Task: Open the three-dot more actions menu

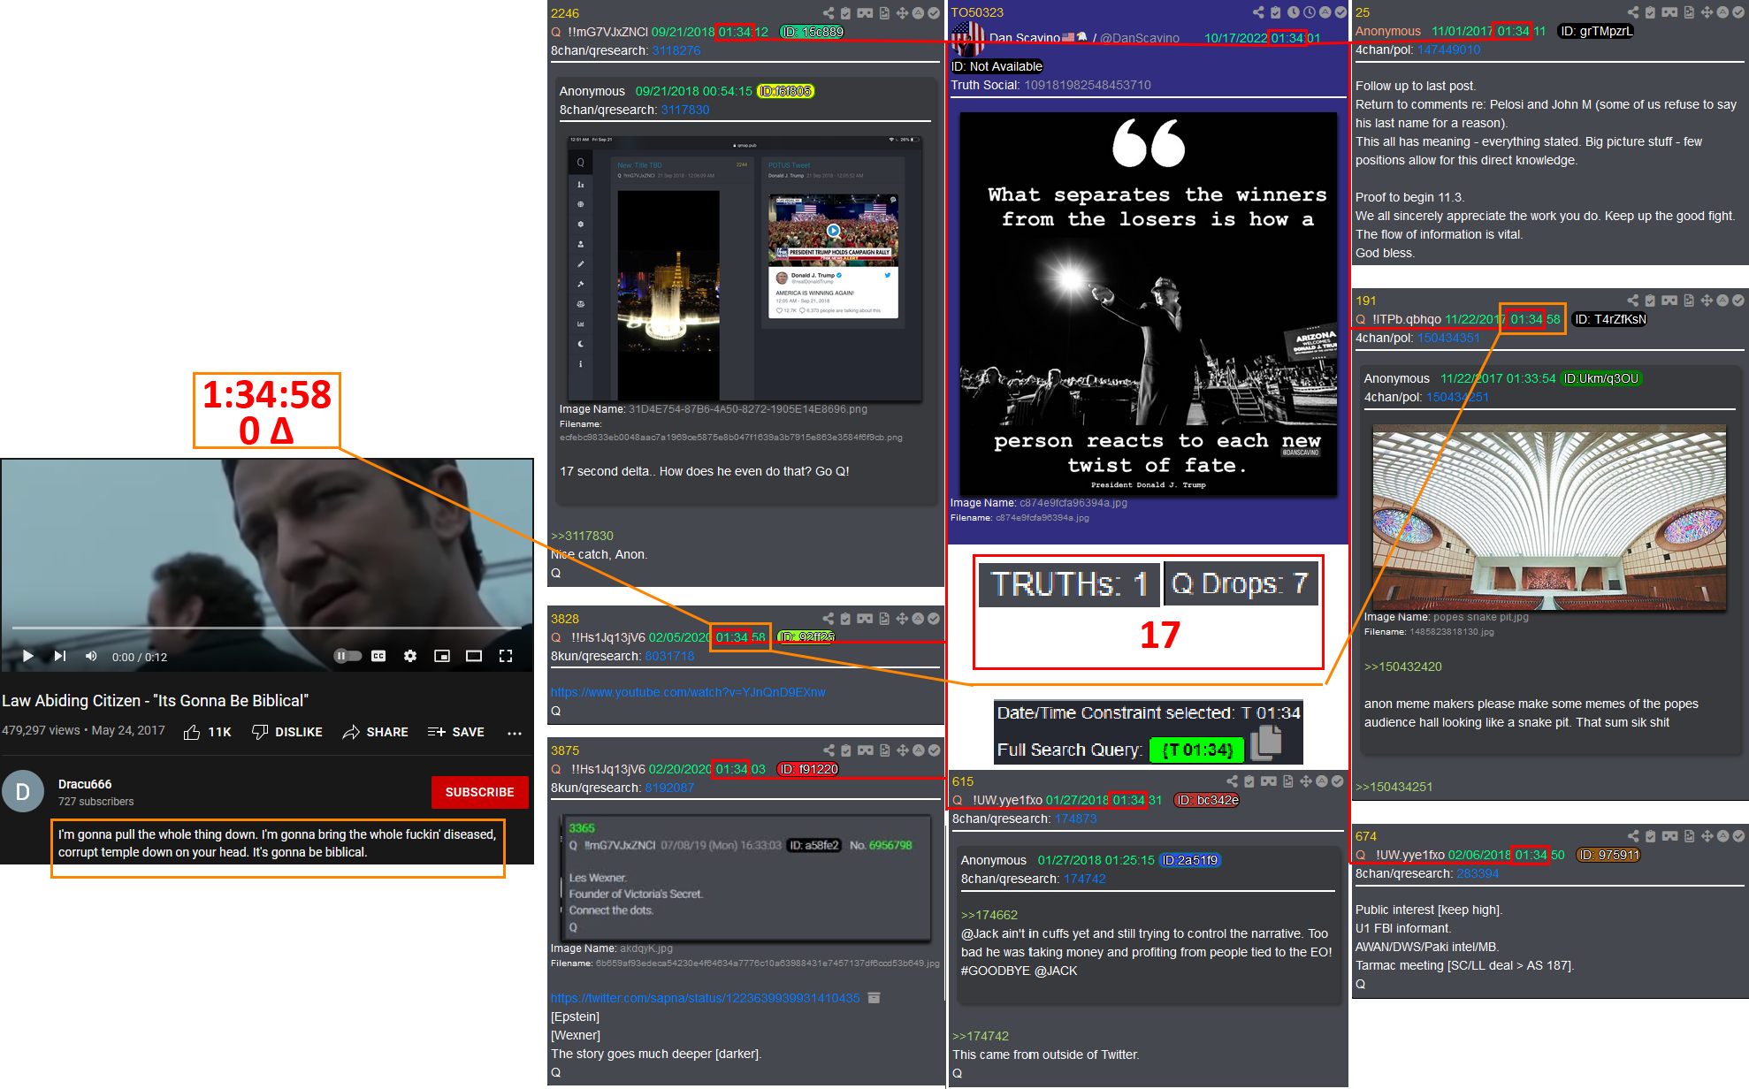Action: [515, 733]
